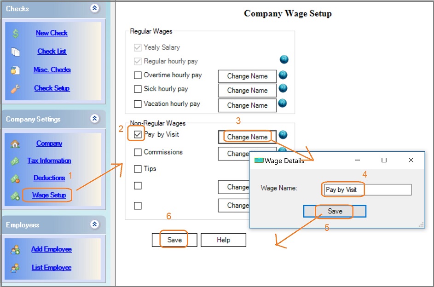Click the house icon beside Company
This screenshot has height=287, width=434.
point(15,143)
